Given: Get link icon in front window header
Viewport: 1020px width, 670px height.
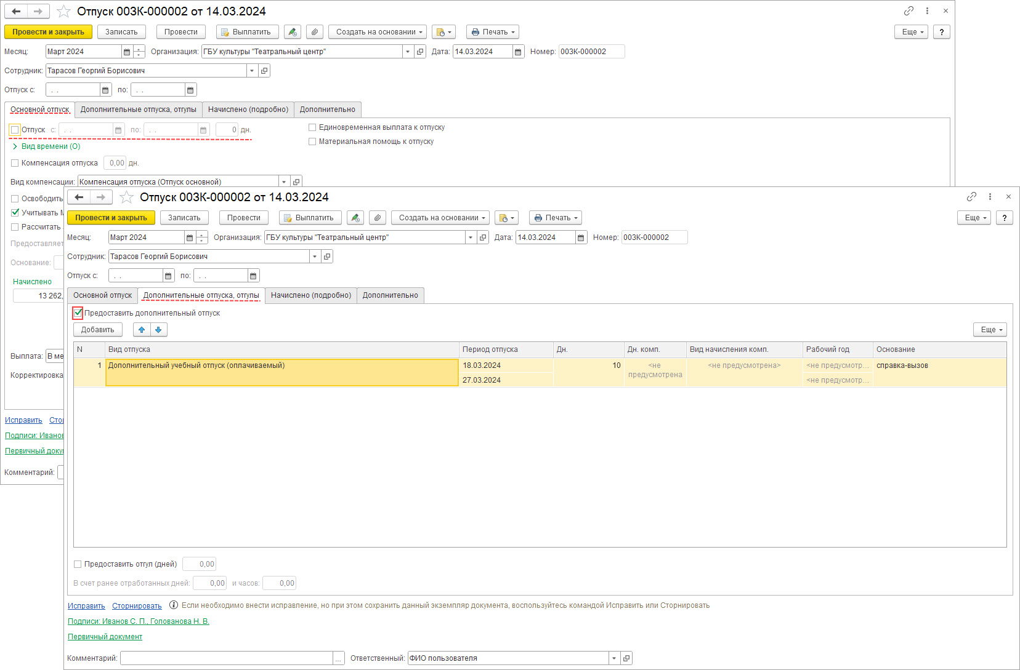Looking at the screenshot, I should tap(971, 197).
